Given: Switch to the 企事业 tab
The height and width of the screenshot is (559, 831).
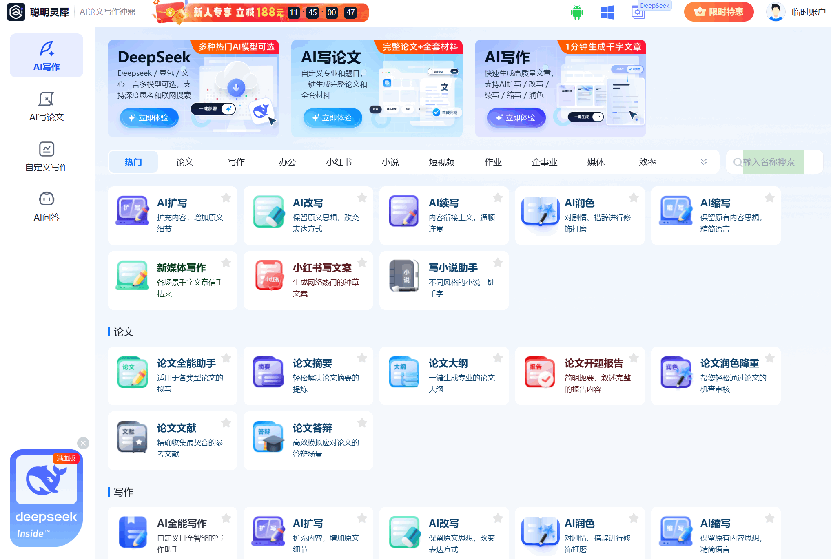Looking at the screenshot, I should tap(545, 162).
